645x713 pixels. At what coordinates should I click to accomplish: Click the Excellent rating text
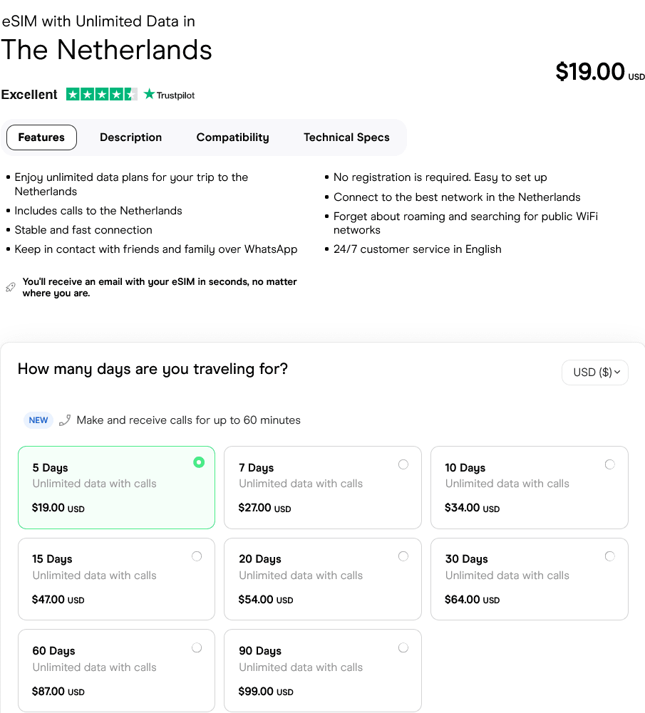click(29, 95)
